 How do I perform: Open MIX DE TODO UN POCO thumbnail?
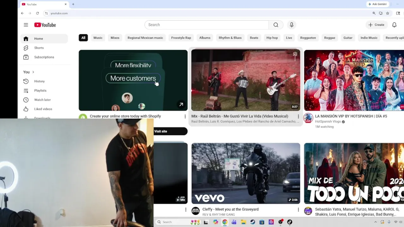click(x=354, y=173)
